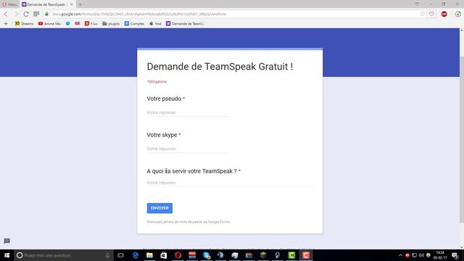Open a new tab with plus button
Viewport: 464px width, 261px height.
(80, 4)
